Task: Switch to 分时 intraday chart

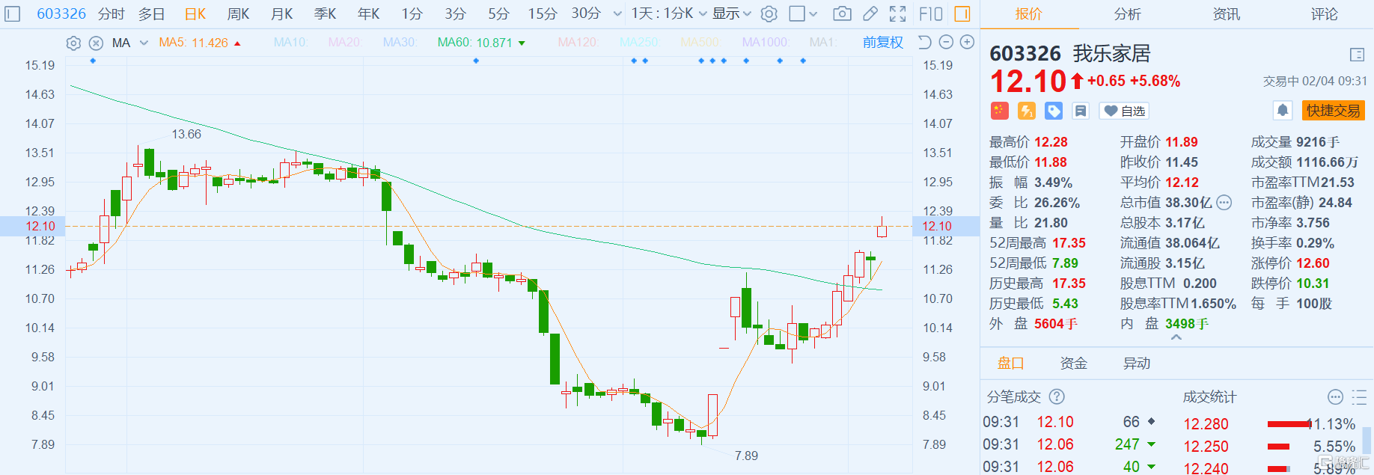Action: click(x=112, y=13)
